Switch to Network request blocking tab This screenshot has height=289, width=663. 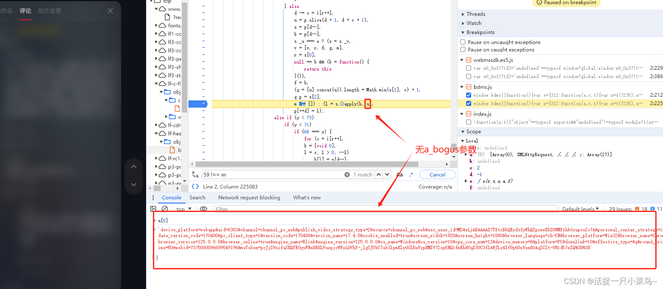[249, 198]
